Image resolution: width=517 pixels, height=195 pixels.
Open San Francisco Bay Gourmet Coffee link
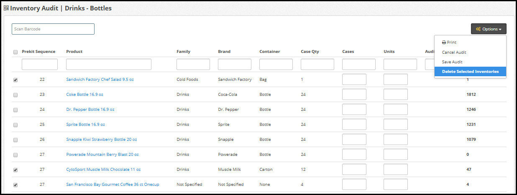click(113, 184)
